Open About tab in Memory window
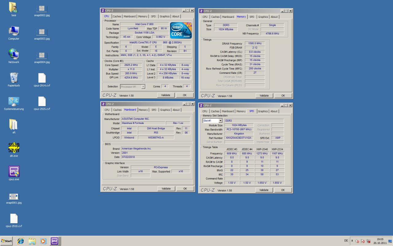 click(274, 17)
